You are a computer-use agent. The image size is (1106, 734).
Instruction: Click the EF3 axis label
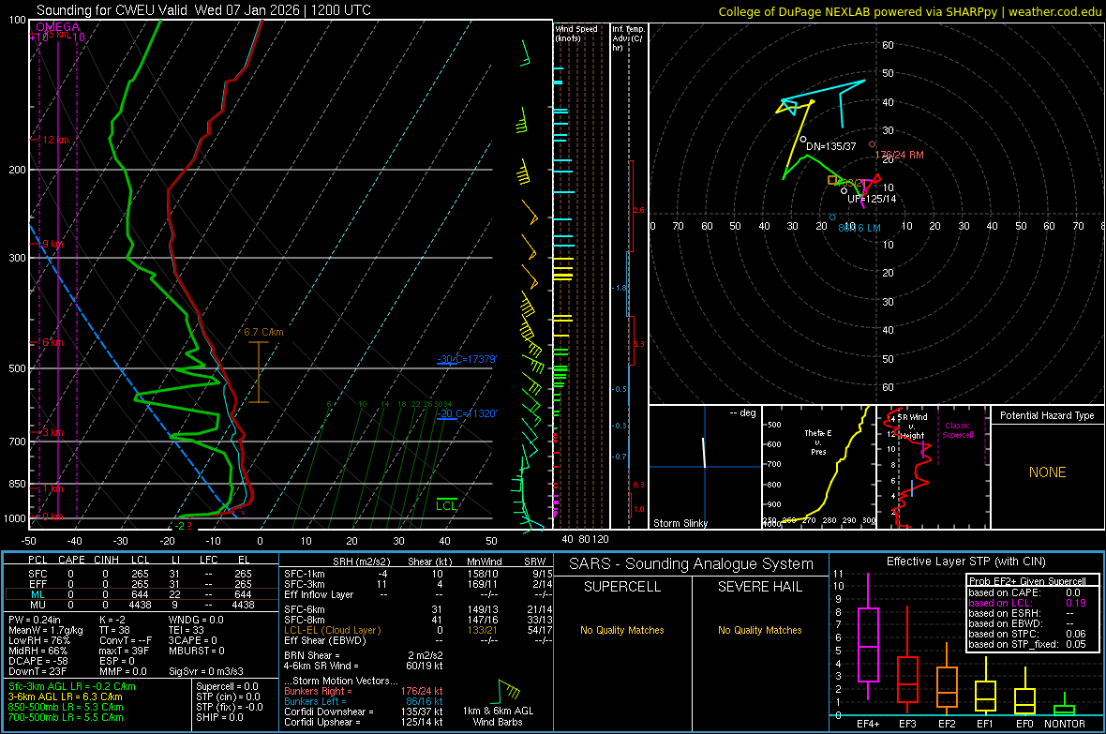click(907, 724)
